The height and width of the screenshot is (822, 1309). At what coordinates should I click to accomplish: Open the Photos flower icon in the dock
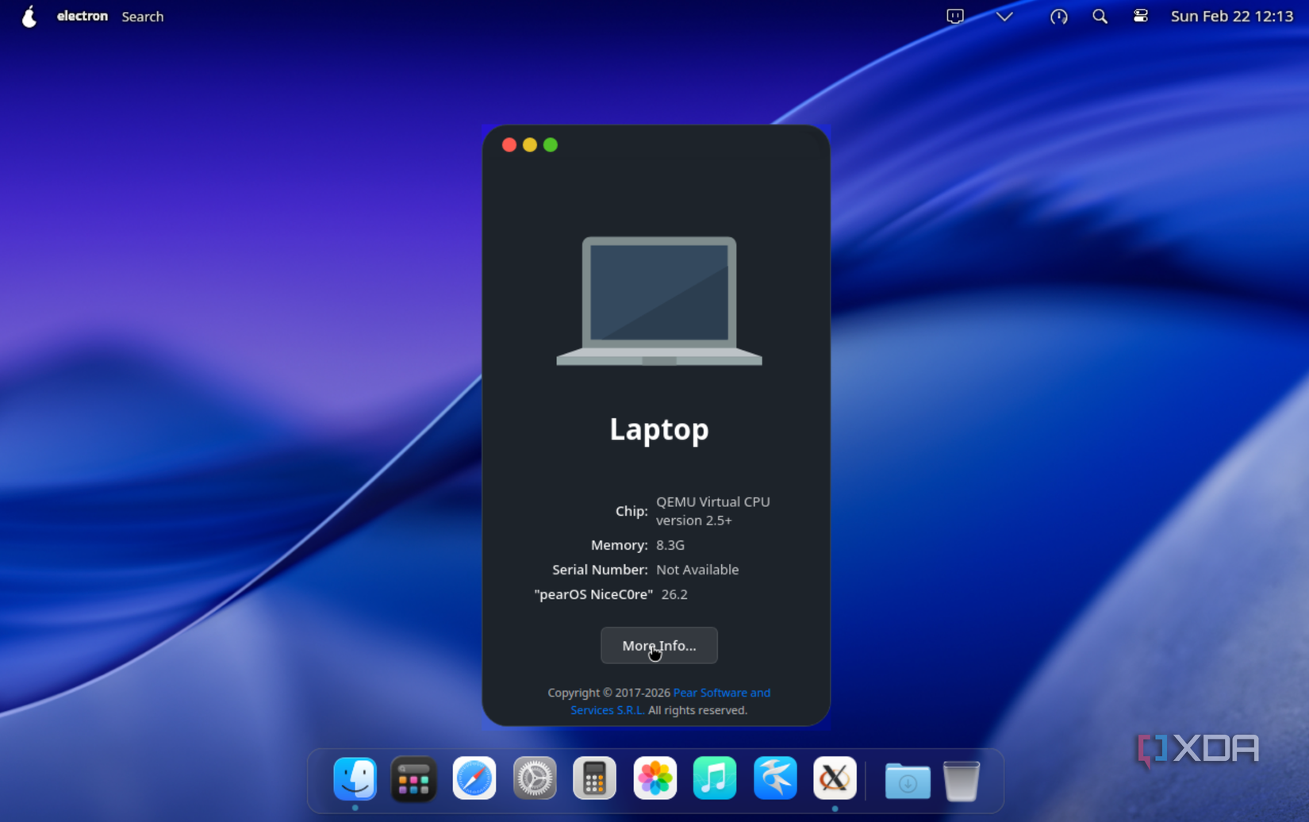click(654, 778)
